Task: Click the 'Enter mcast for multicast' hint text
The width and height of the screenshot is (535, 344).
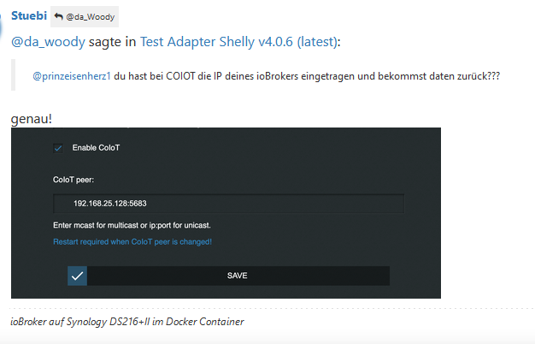Action: click(132, 225)
